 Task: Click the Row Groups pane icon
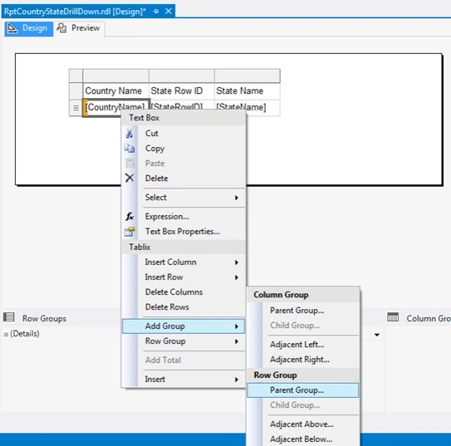click(9, 317)
